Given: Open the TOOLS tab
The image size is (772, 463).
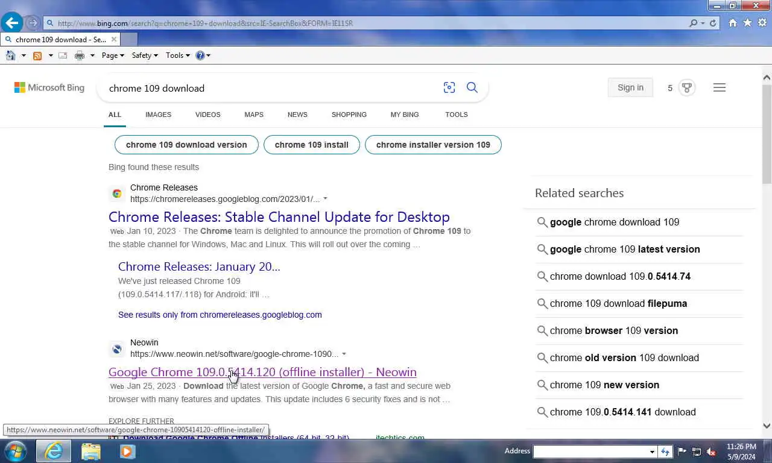Looking at the screenshot, I should (457, 115).
